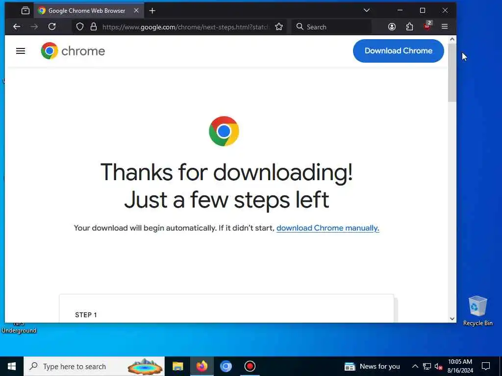The height and width of the screenshot is (376, 502).
Task: Minimize the Firefox window
Action: [400, 11]
